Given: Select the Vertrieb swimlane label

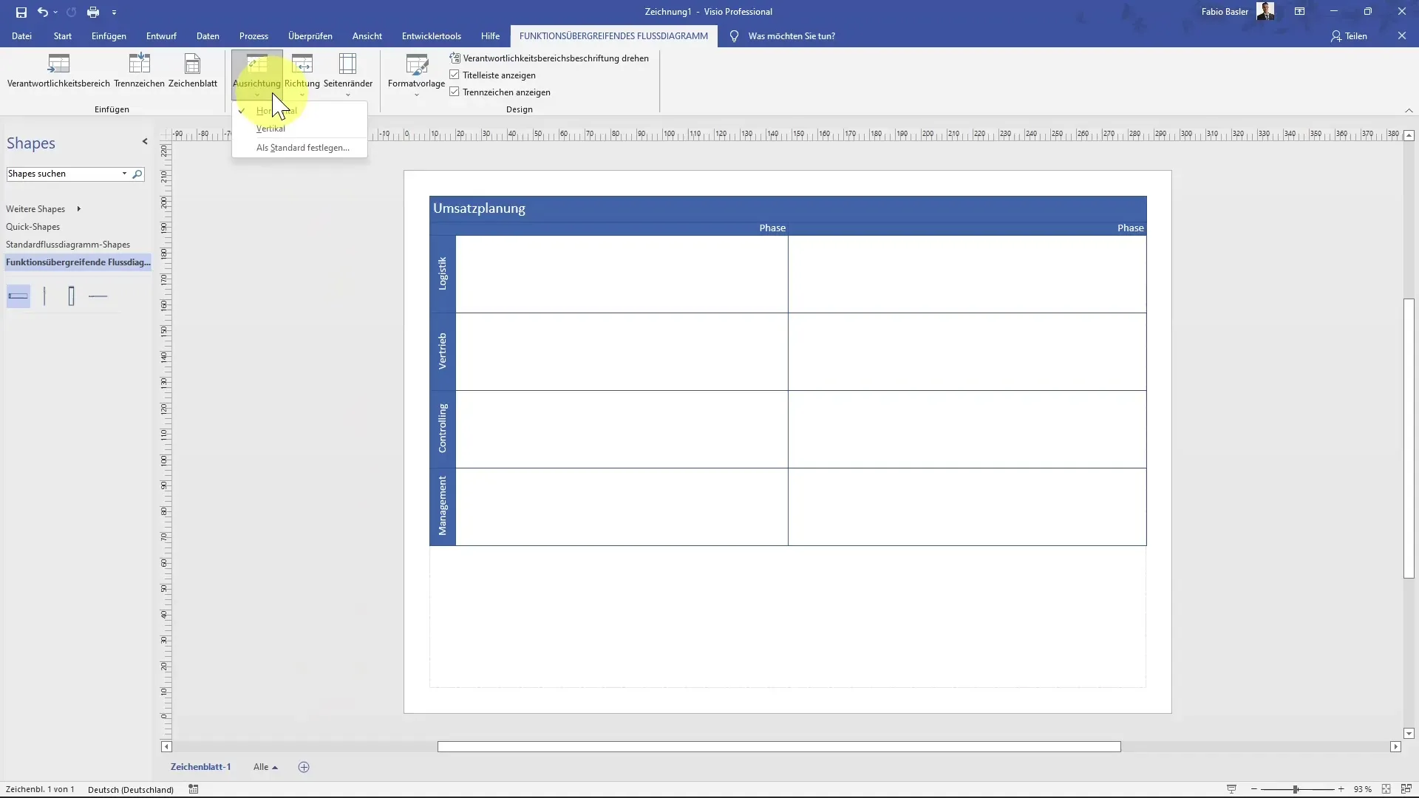Looking at the screenshot, I should (443, 352).
